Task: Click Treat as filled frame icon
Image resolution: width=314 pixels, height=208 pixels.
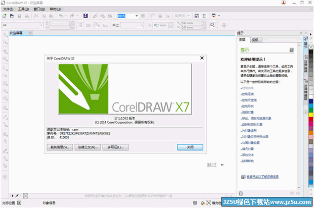Action: pyautogui.click(x=212, y=25)
